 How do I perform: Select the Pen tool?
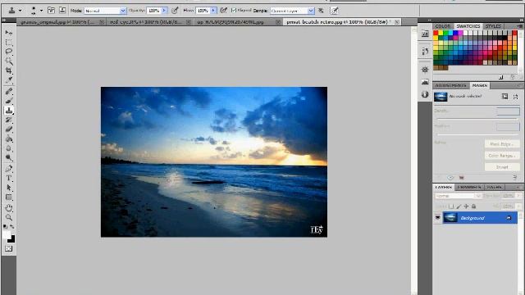[9, 169]
